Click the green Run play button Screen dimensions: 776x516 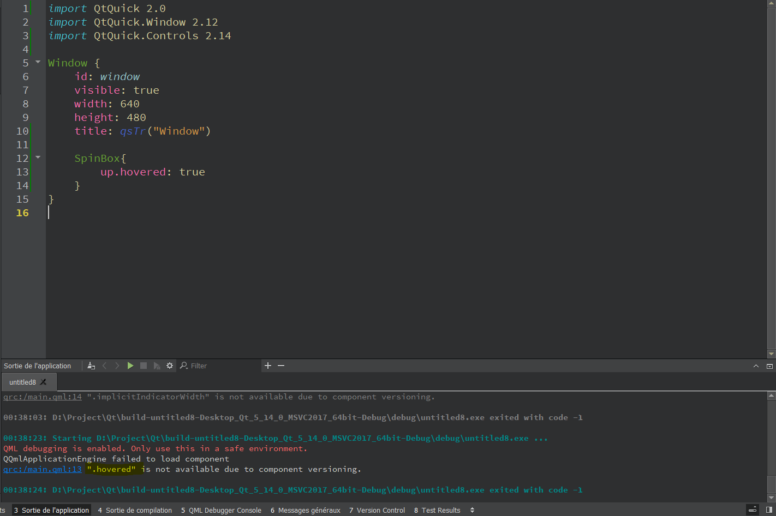coord(130,366)
